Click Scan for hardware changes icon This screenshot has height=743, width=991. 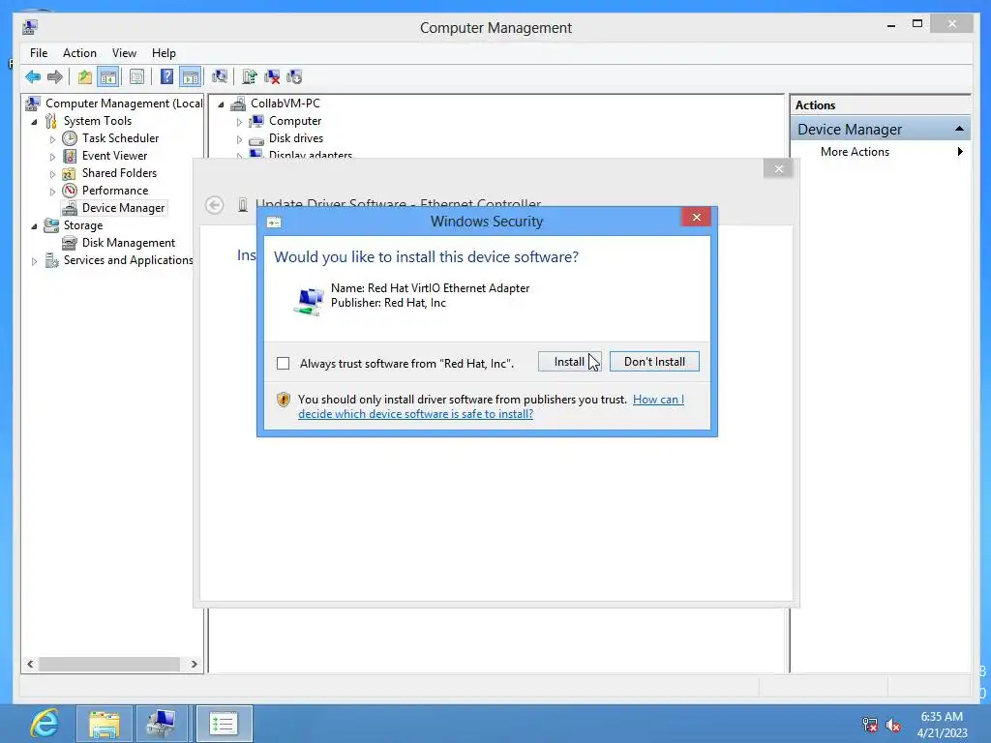coord(220,77)
